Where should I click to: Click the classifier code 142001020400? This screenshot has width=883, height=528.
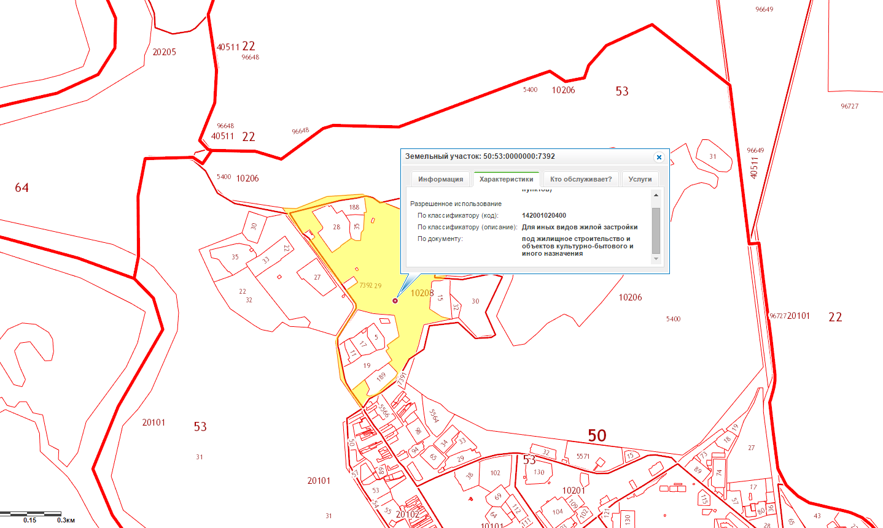544,215
